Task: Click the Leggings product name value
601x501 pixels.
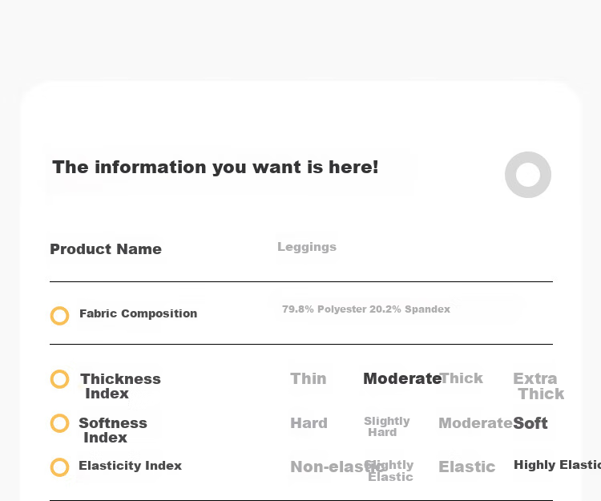Action: [x=307, y=247]
